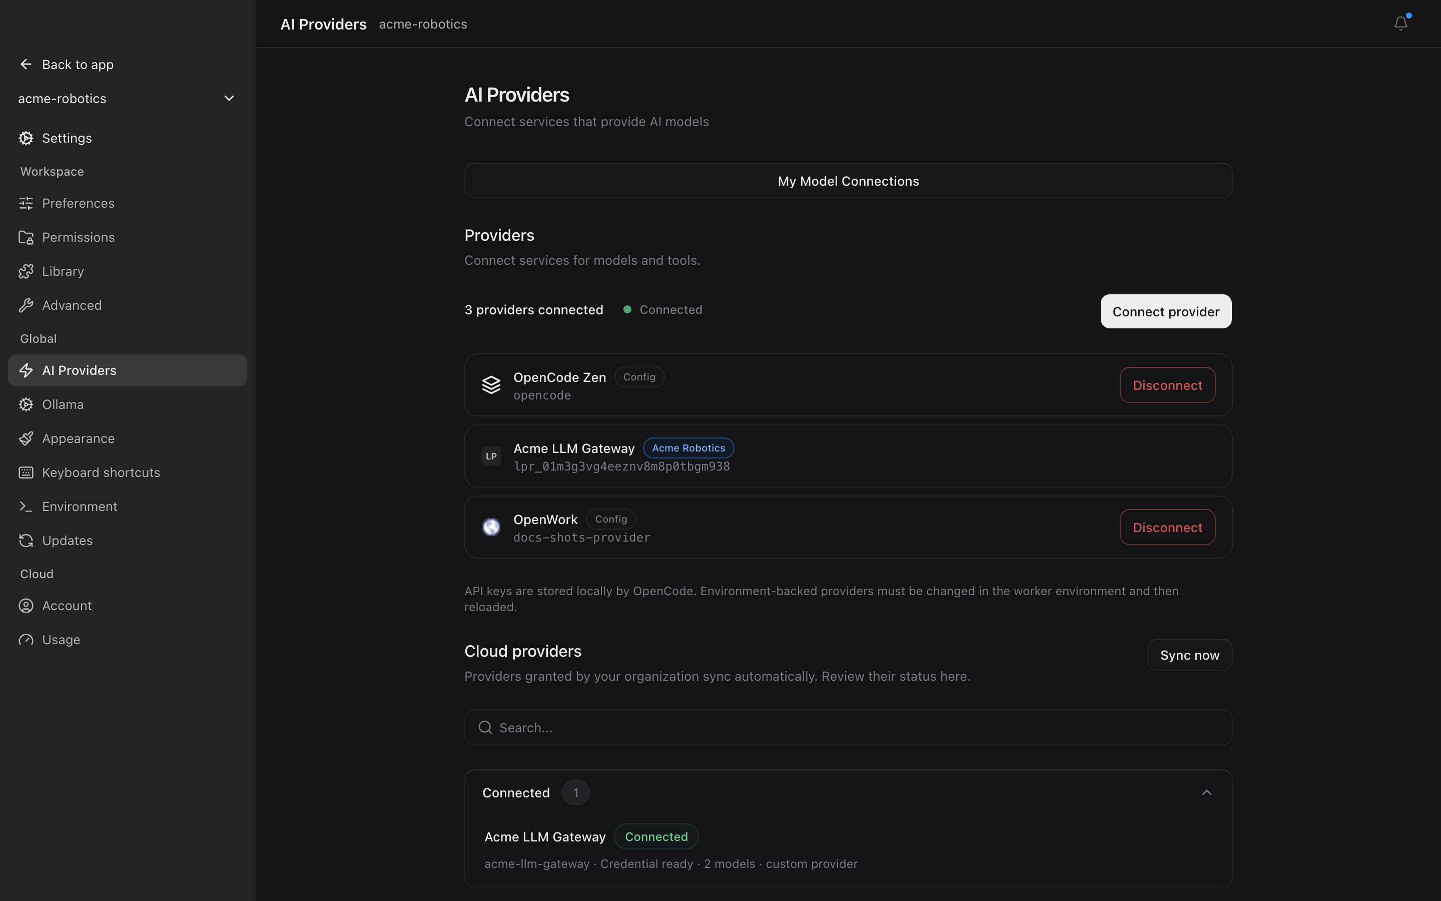Click the Advanced wrench icon
The width and height of the screenshot is (1441, 901).
(26, 305)
